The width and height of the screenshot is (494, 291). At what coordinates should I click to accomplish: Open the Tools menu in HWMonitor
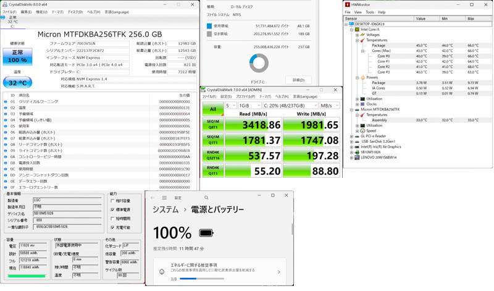[x=369, y=12]
